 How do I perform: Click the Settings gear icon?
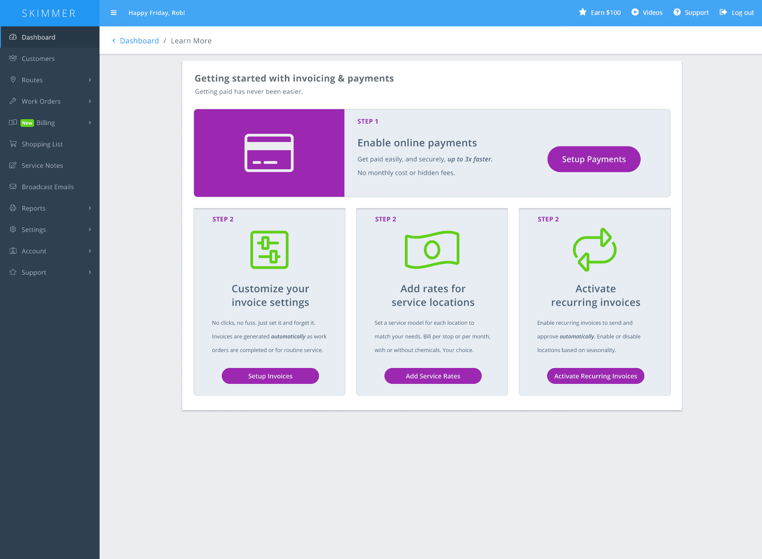click(x=13, y=229)
